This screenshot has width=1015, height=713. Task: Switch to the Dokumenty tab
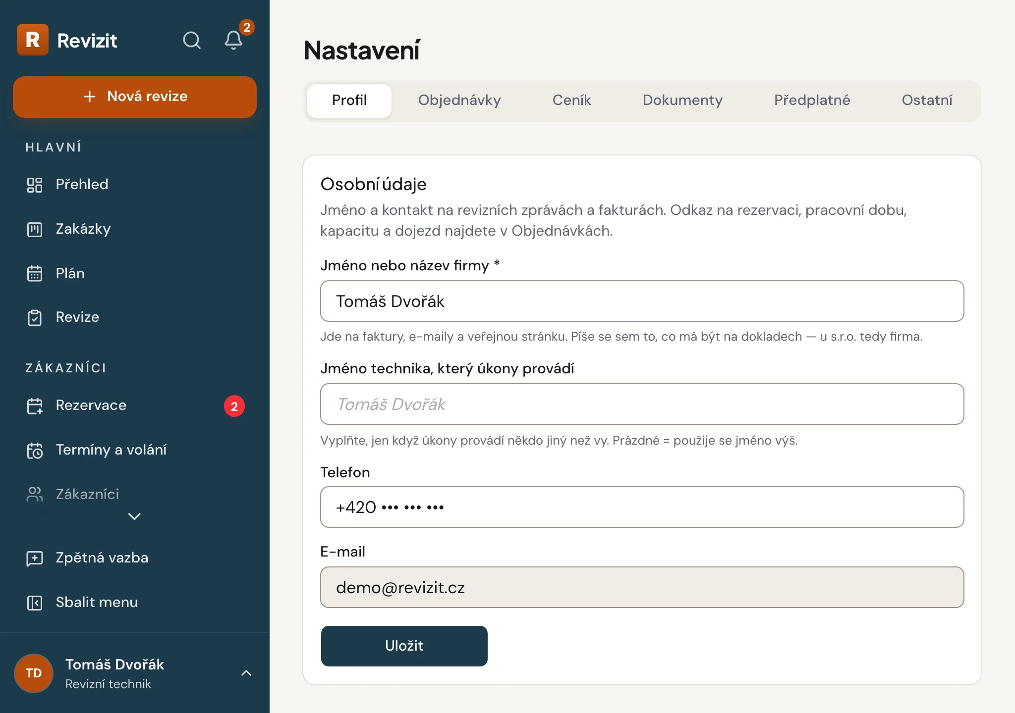(x=682, y=101)
